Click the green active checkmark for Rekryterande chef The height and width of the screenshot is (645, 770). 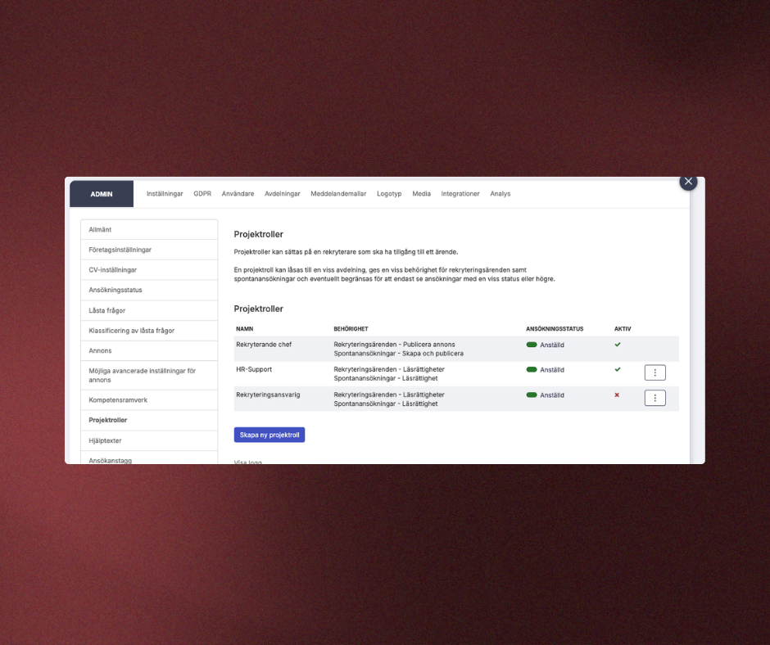618,345
